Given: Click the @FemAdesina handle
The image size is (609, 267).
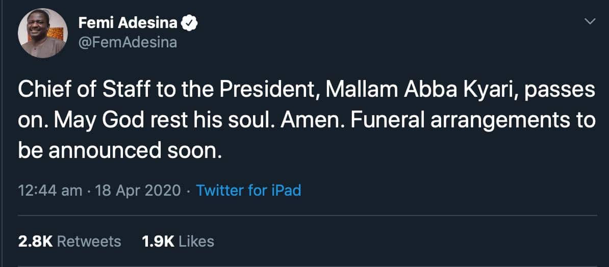Looking at the screenshot, I should pos(128,42).
